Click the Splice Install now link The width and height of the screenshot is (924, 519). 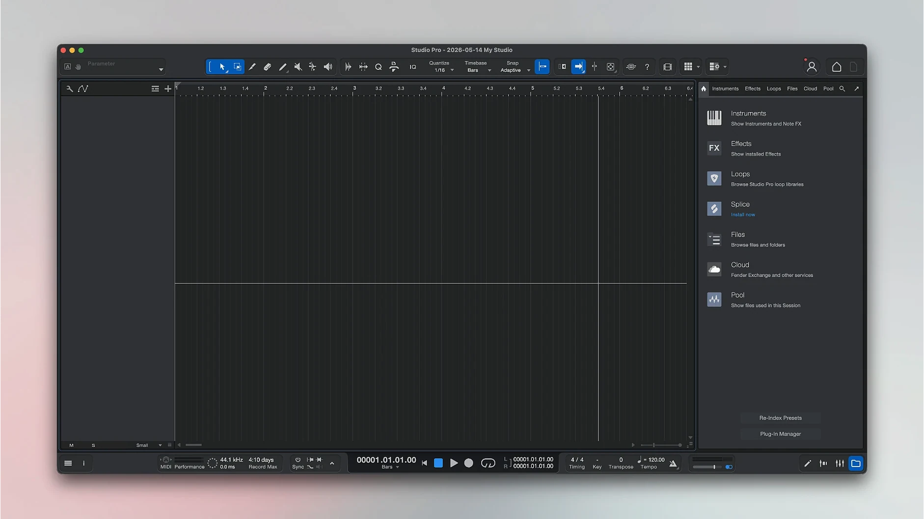click(743, 215)
